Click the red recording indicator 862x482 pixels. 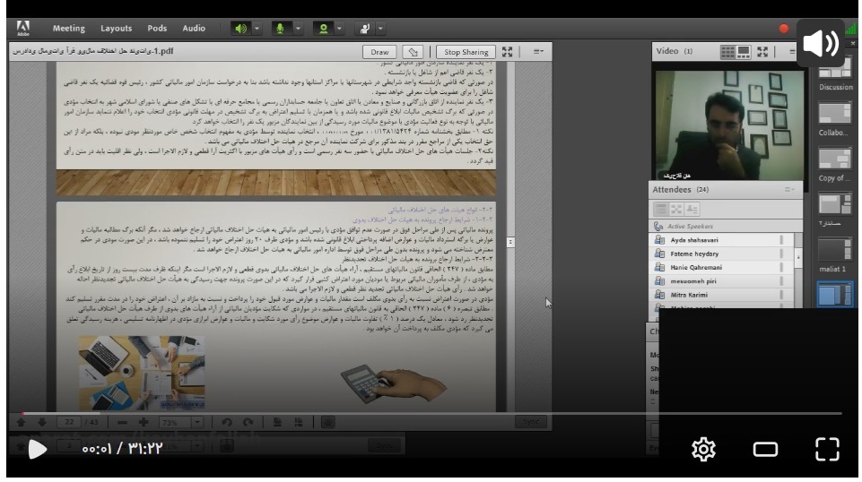tap(783, 28)
